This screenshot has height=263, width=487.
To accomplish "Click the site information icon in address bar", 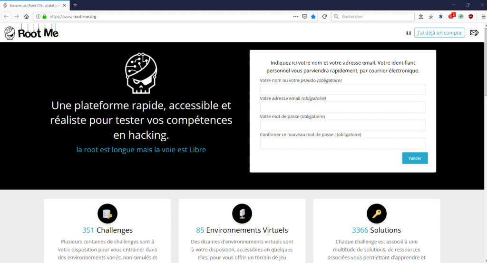I will coord(39,16).
